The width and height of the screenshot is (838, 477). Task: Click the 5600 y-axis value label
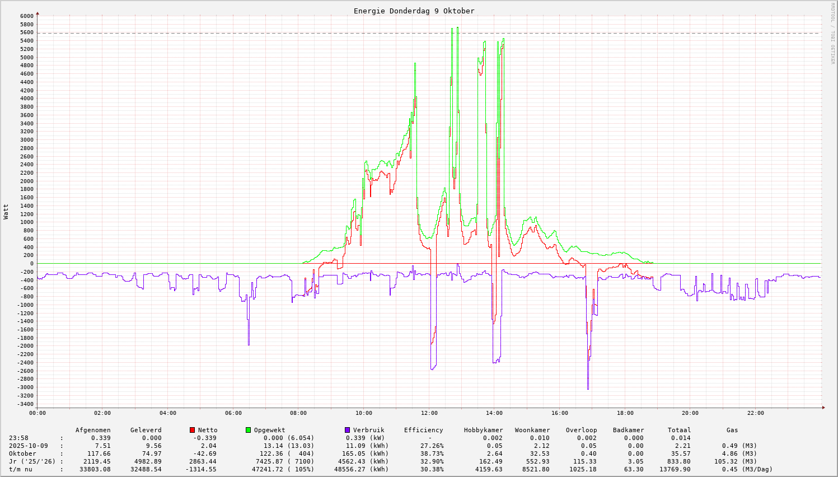27,32
